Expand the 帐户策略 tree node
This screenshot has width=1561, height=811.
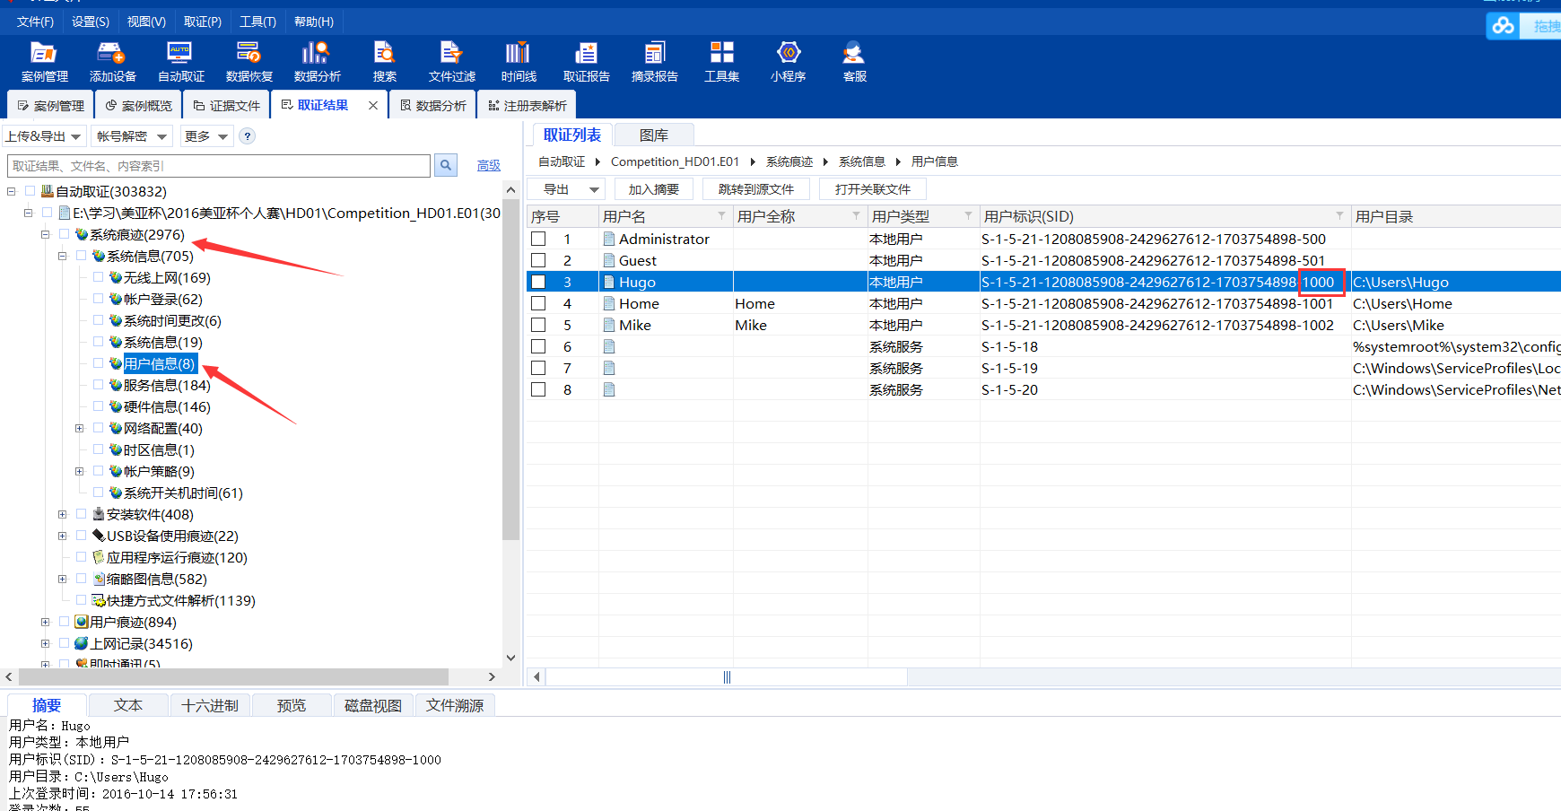(x=79, y=471)
